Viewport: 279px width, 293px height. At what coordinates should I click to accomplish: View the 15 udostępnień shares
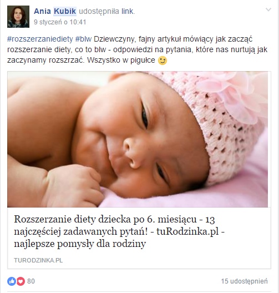tap(244, 281)
